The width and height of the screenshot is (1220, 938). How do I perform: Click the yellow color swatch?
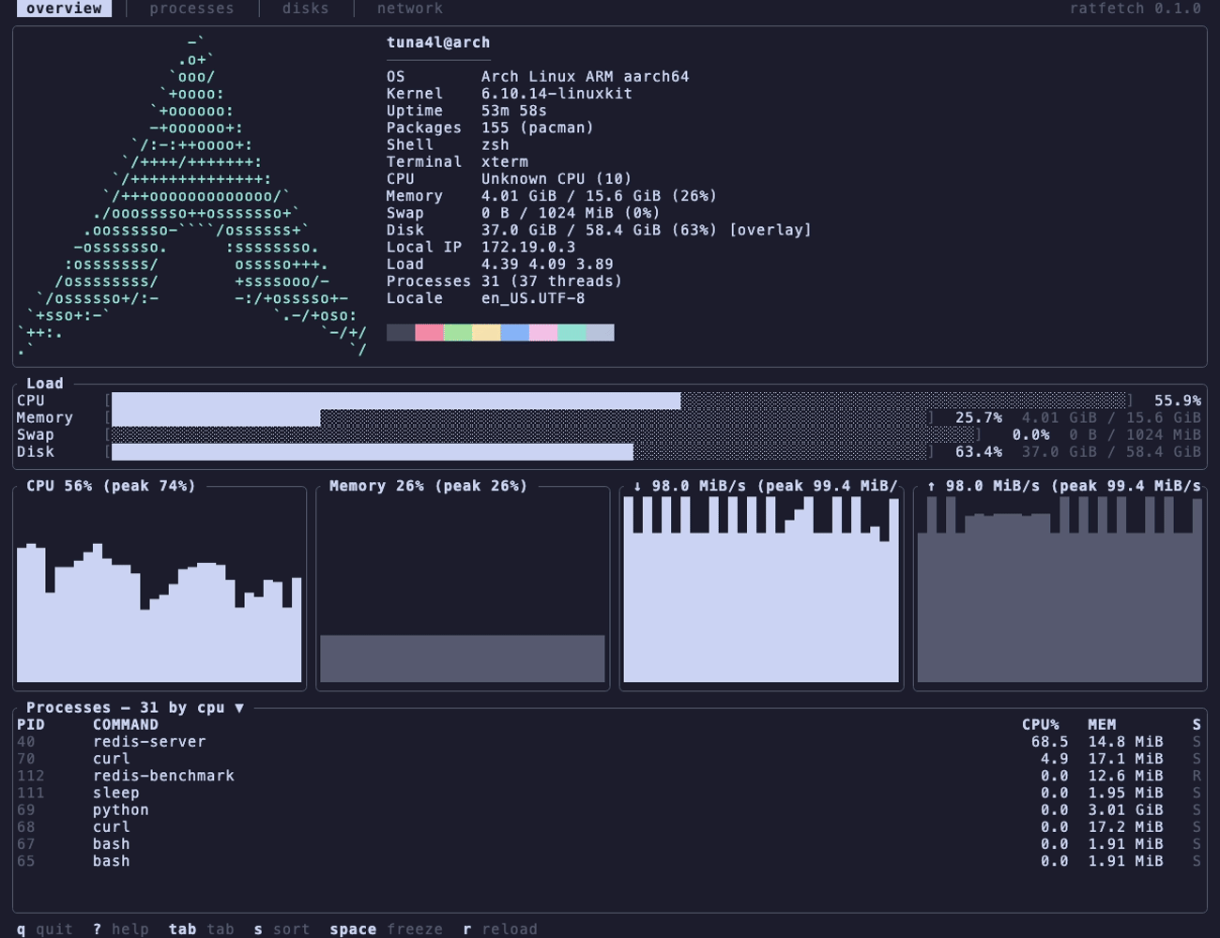point(486,333)
